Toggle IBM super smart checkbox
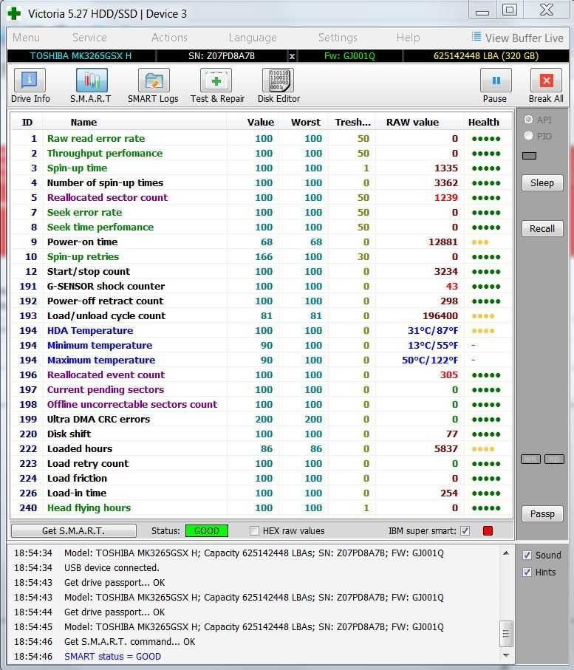This screenshot has height=670, width=574. pyautogui.click(x=465, y=530)
